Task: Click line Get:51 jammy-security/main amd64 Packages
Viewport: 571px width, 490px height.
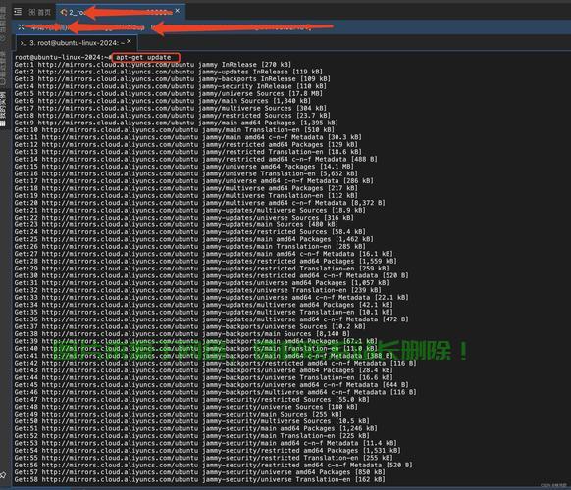Action: pos(196,428)
